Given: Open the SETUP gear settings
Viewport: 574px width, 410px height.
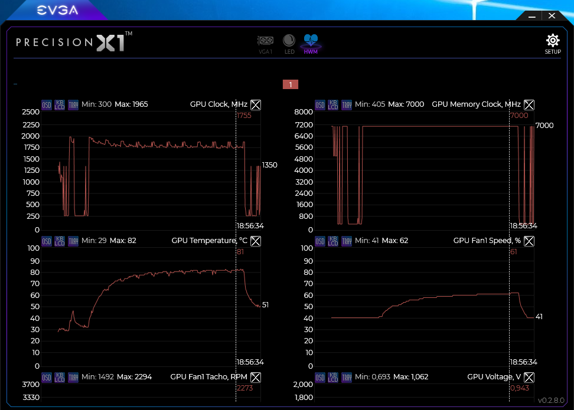Looking at the screenshot, I should point(553,44).
